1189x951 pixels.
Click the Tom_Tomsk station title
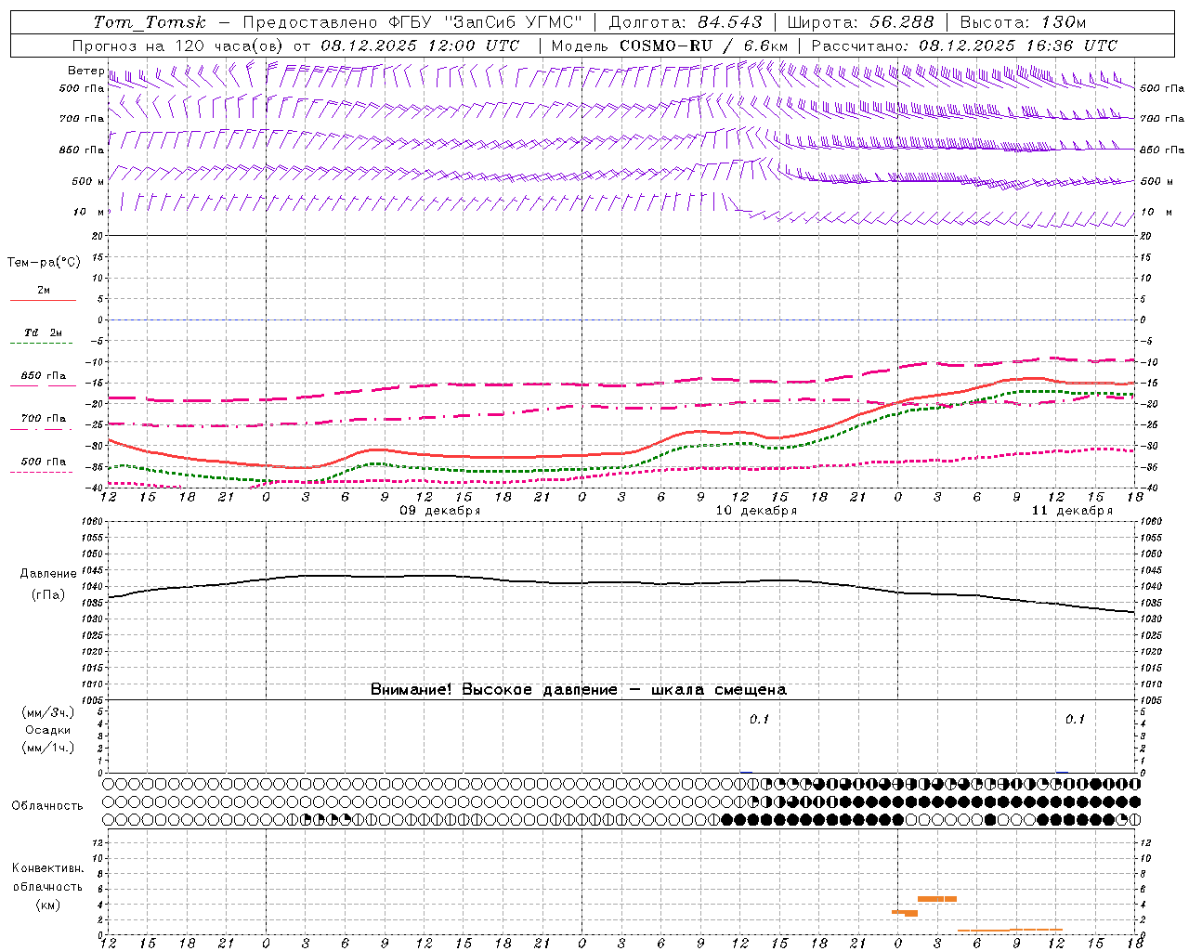(150, 22)
